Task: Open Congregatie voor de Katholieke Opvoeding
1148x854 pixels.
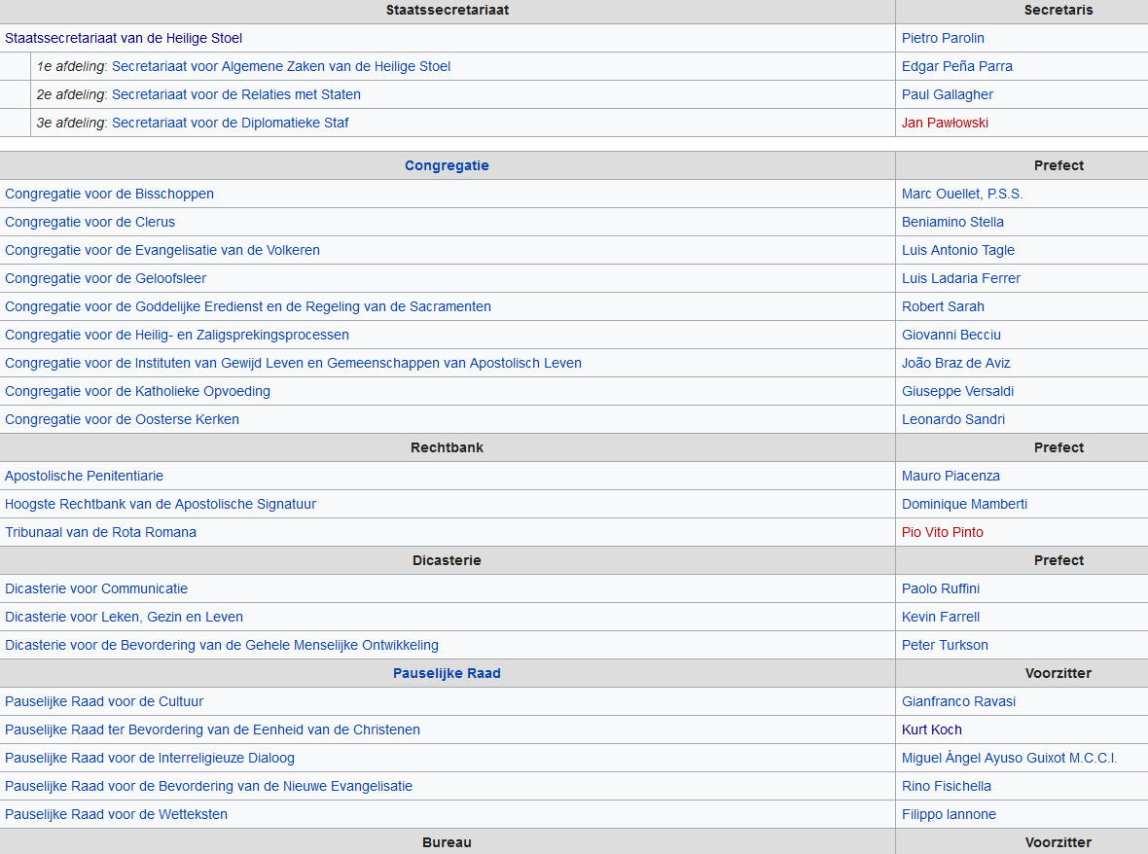Action: [137, 391]
